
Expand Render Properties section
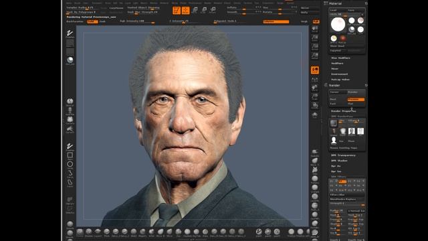pos(343,111)
